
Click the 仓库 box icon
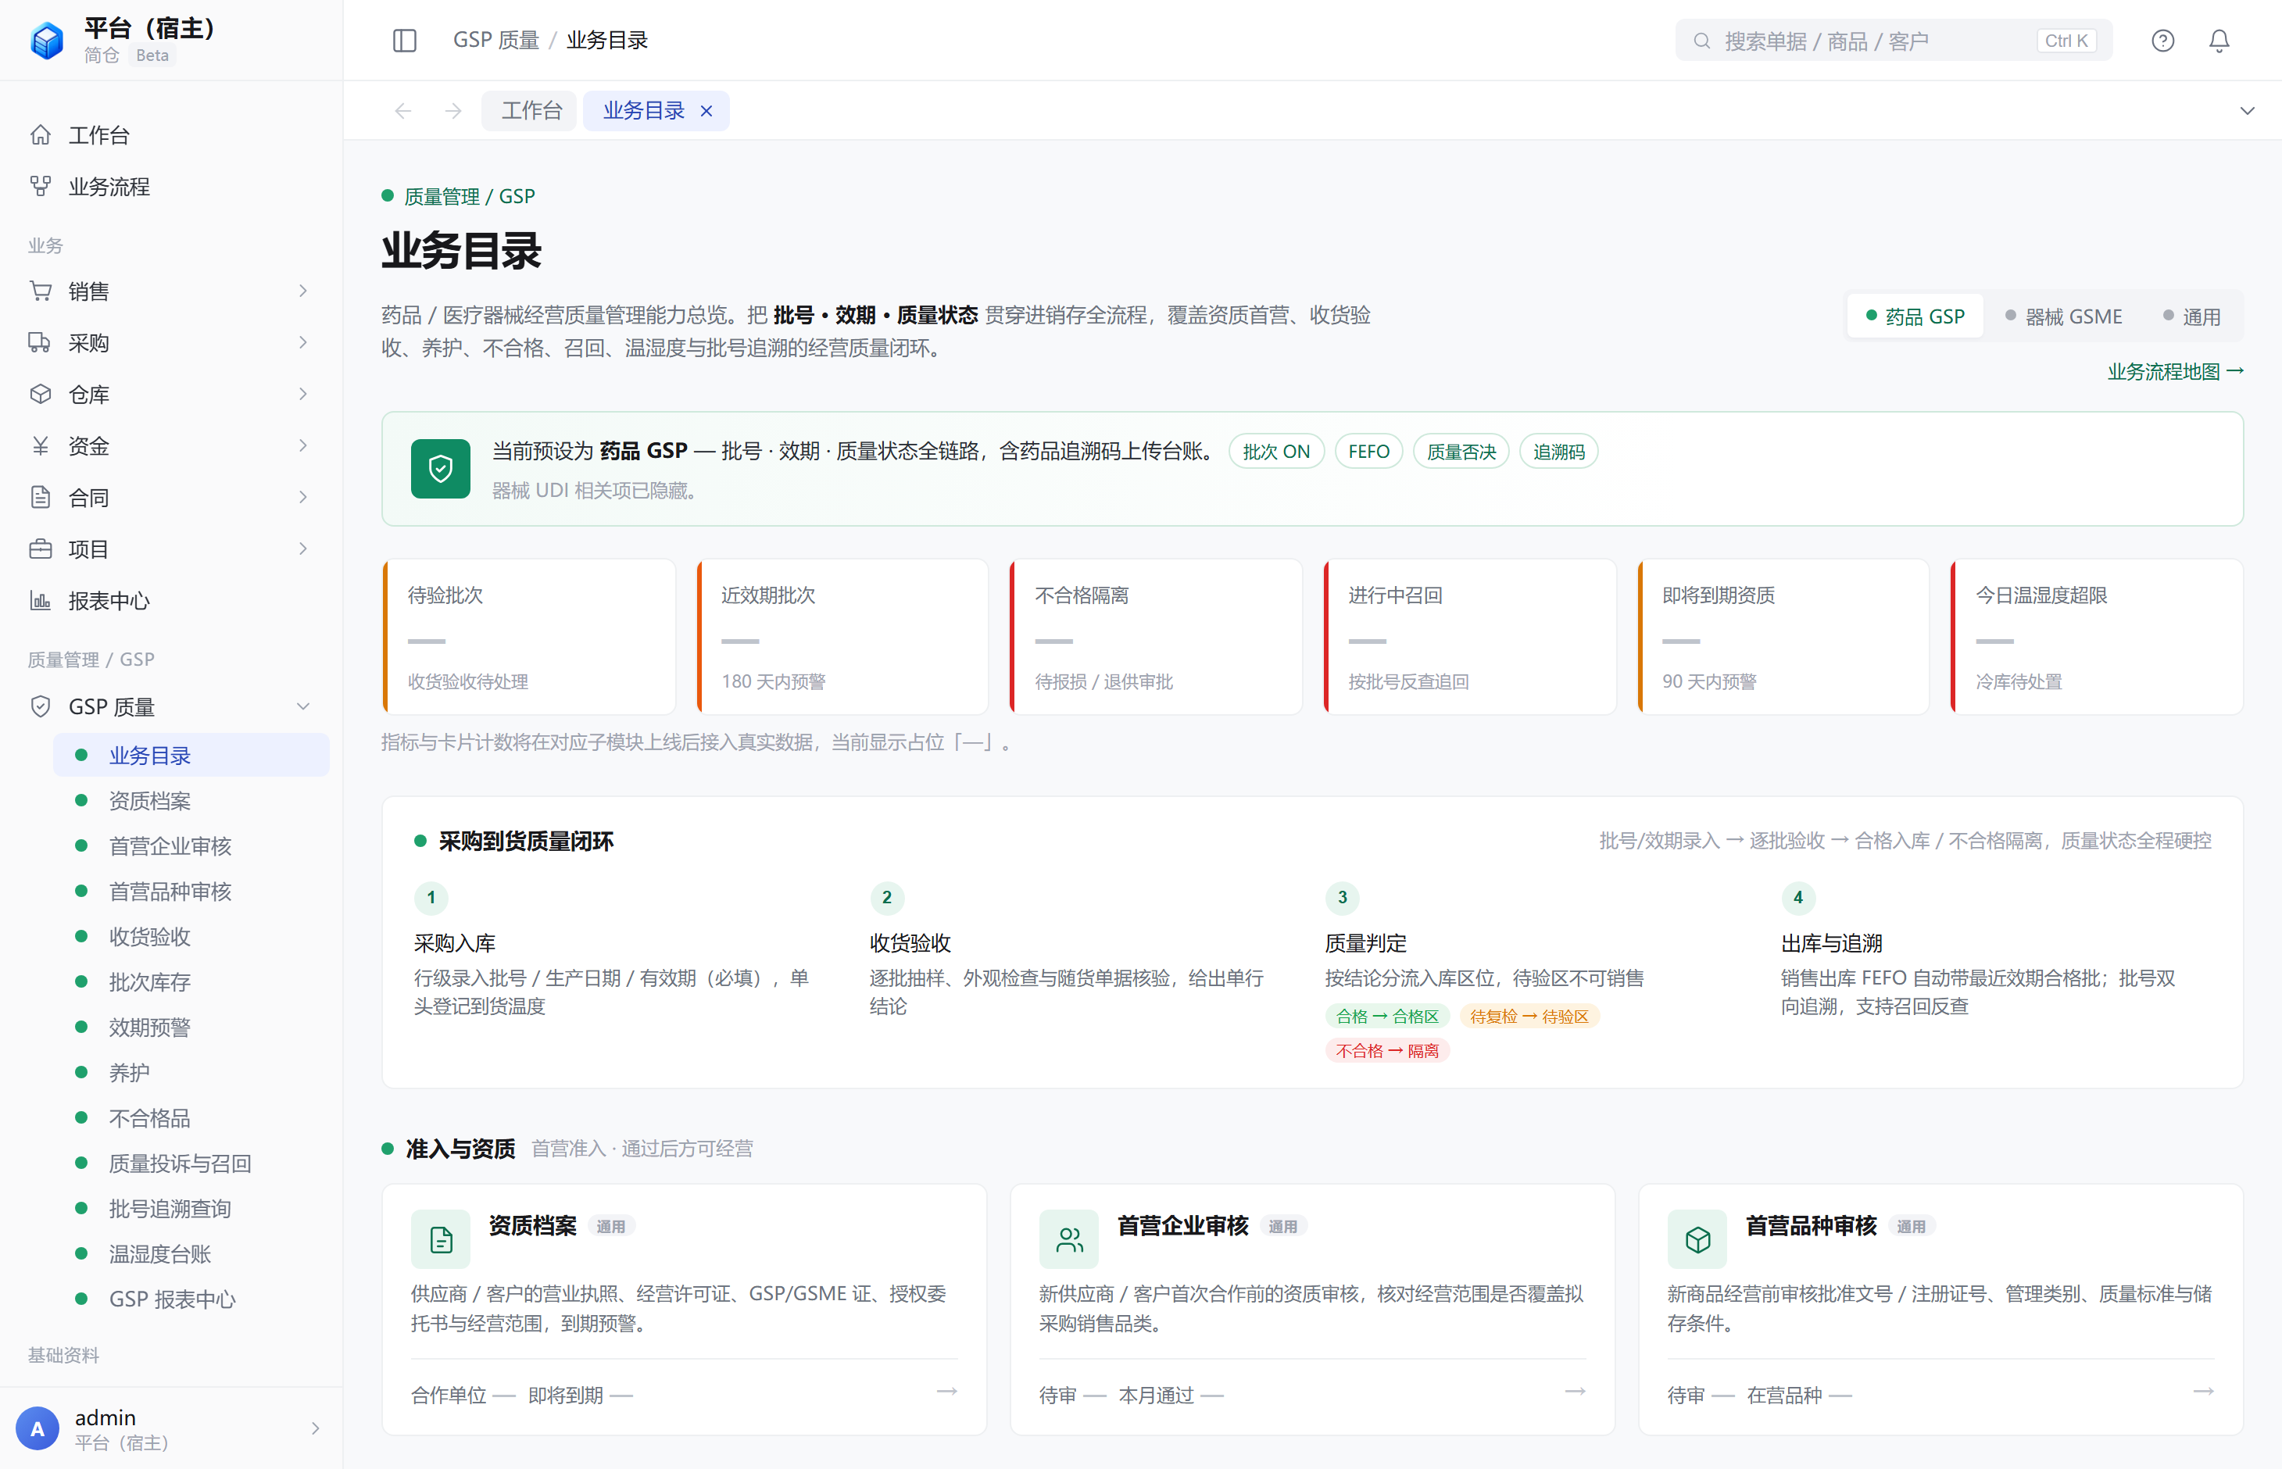[x=40, y=394]
